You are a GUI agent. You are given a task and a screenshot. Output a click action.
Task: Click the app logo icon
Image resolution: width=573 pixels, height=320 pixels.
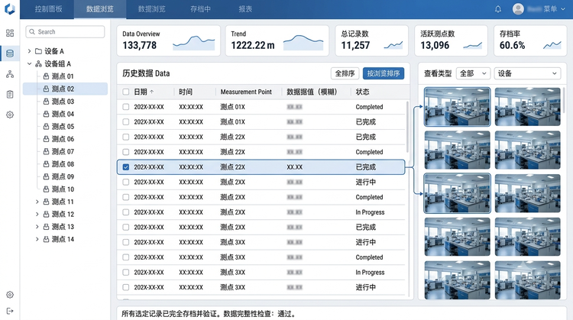10,8
